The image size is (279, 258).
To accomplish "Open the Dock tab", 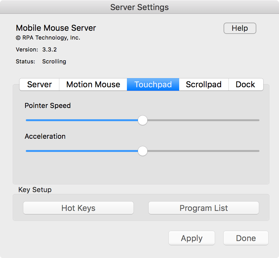I will (x=246, y=84).
